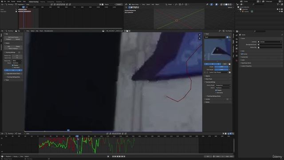
Task: Open the Track menu in clip editor header
Action: 41,31
